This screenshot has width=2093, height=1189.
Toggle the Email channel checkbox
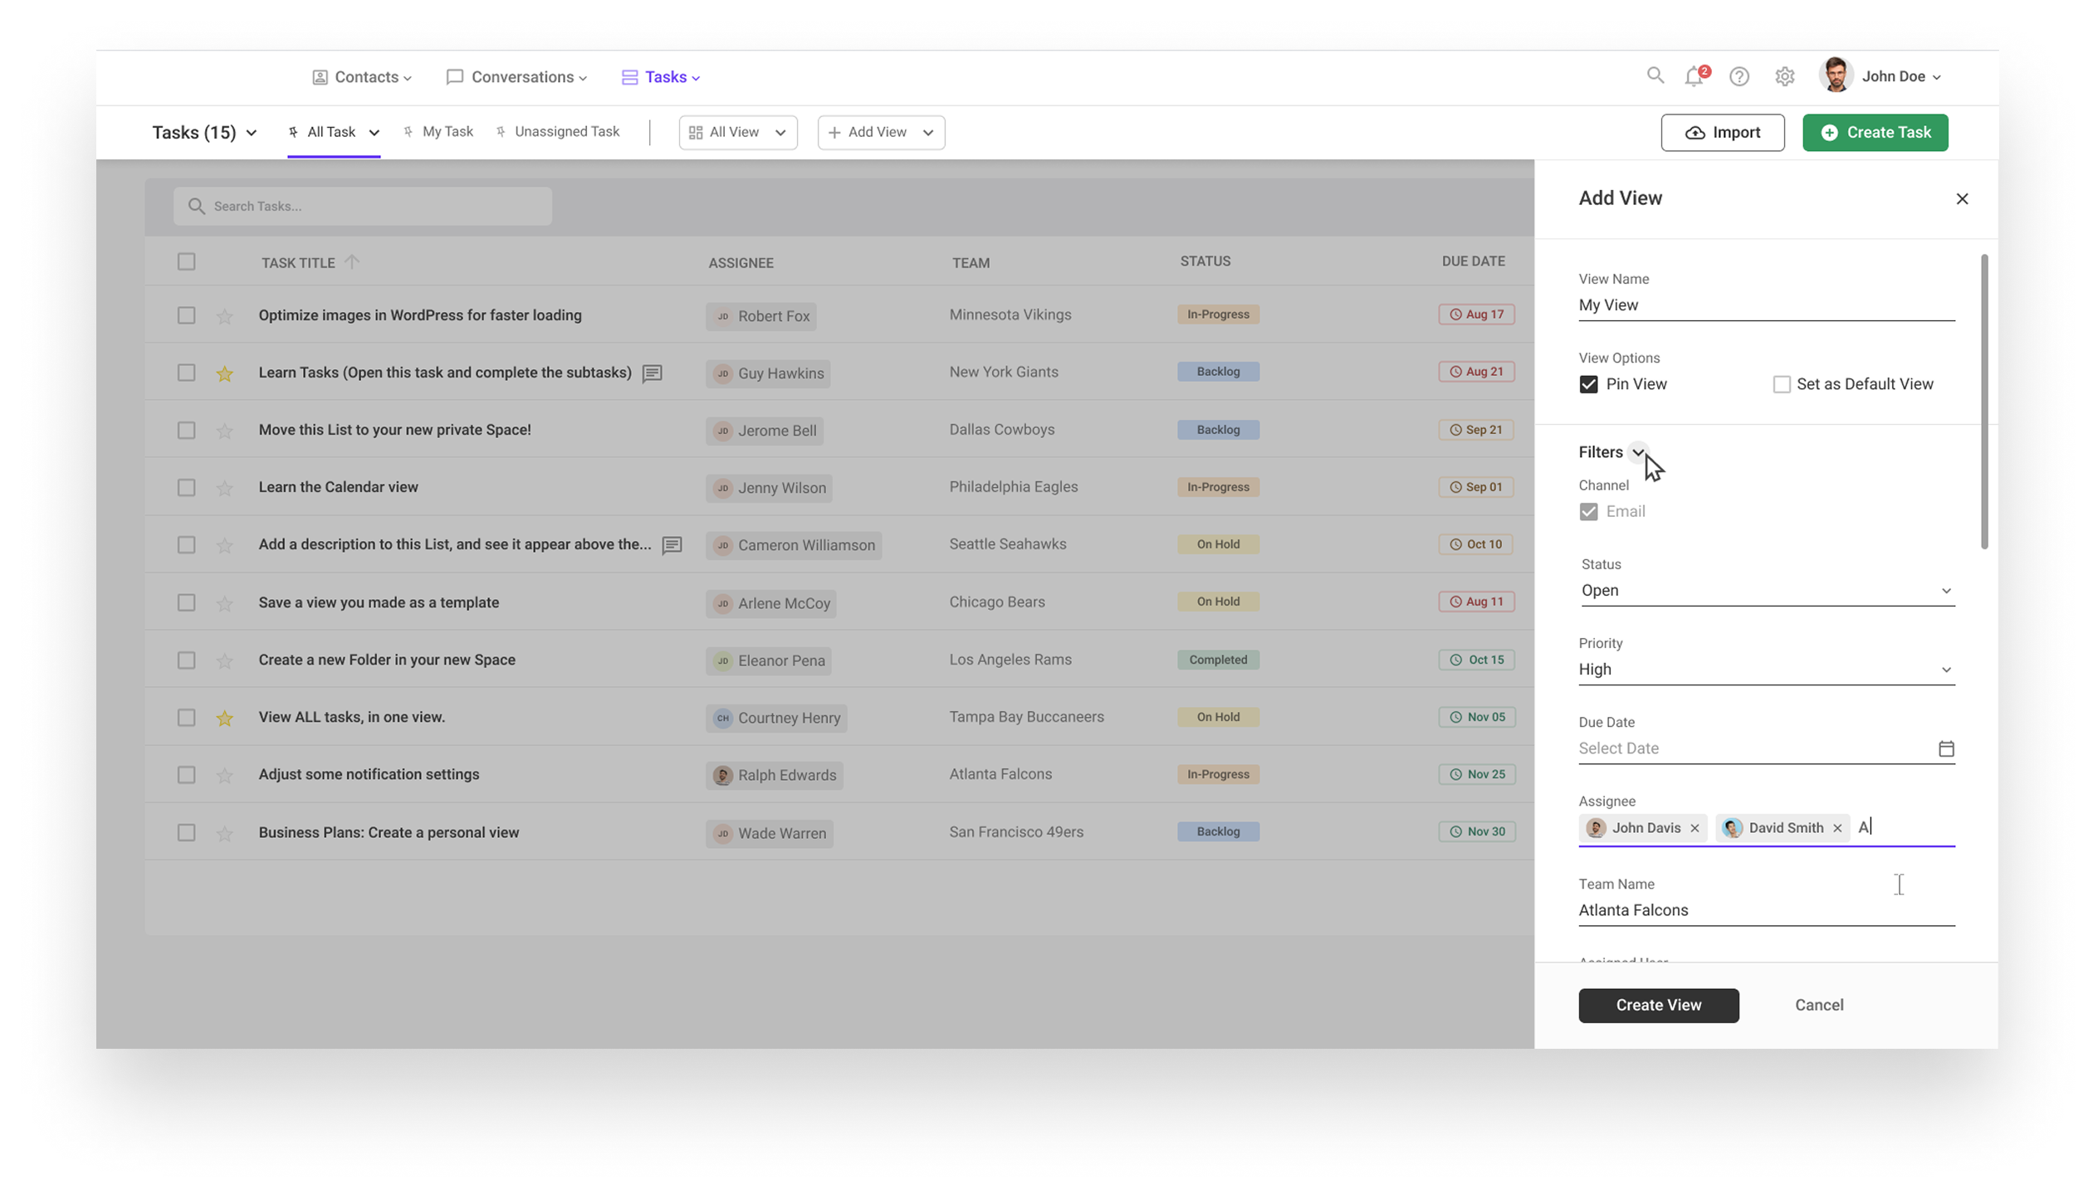pos(1587,511)
